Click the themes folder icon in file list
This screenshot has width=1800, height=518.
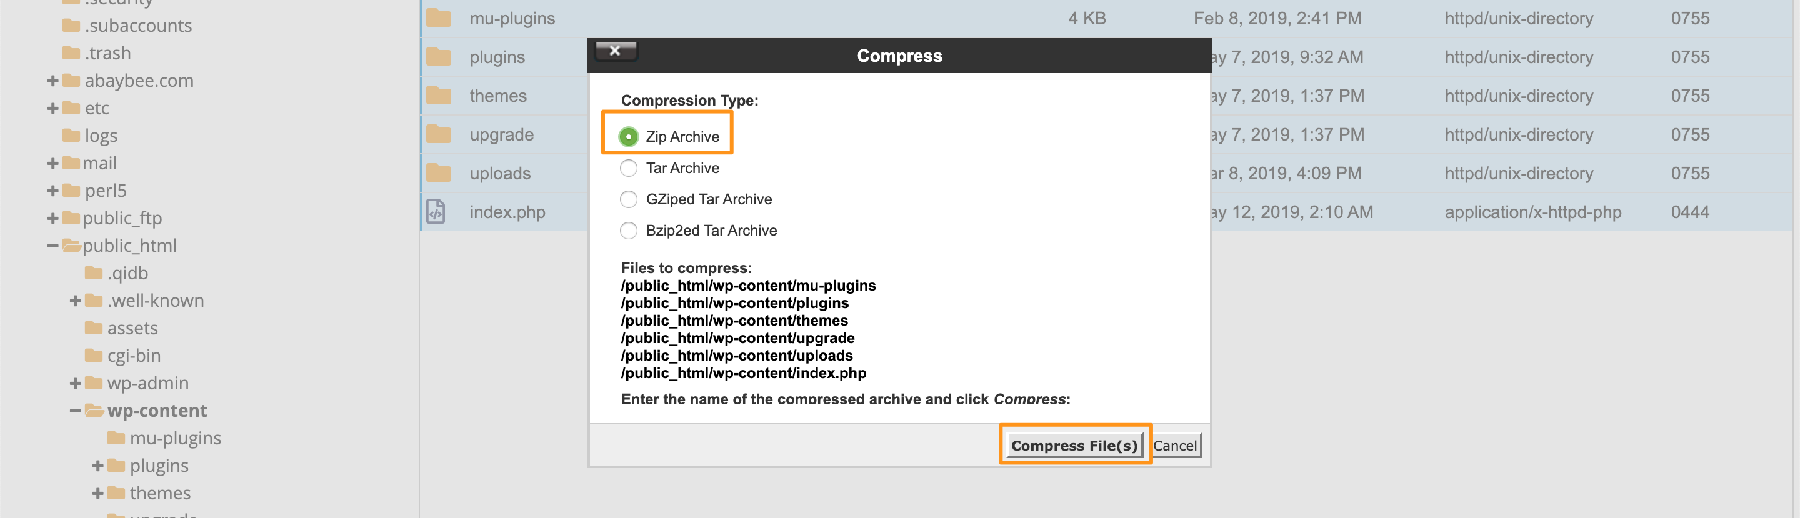(x=438, y=96)
